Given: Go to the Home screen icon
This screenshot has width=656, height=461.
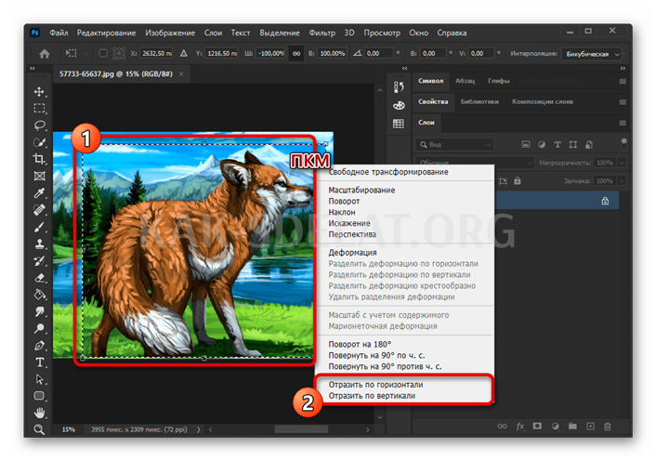Looking at the screenshot, I should [45, 54].
